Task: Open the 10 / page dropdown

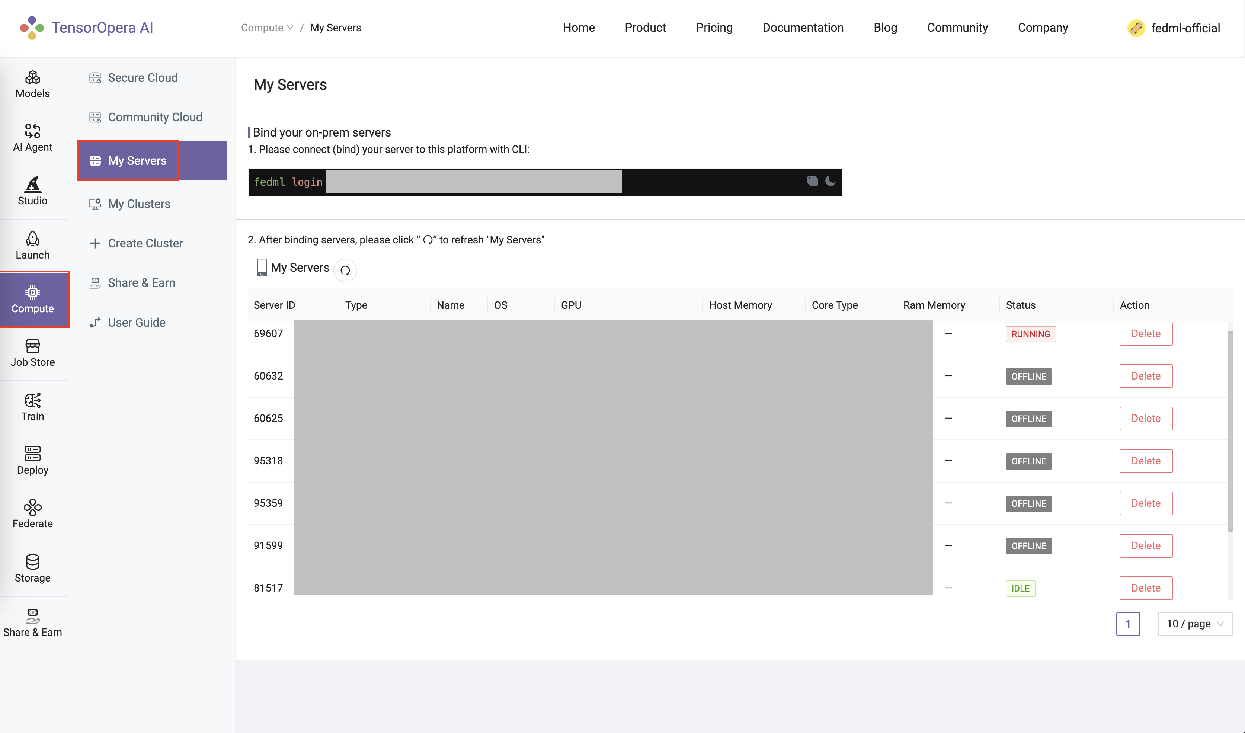Action: coord(1195,624)
